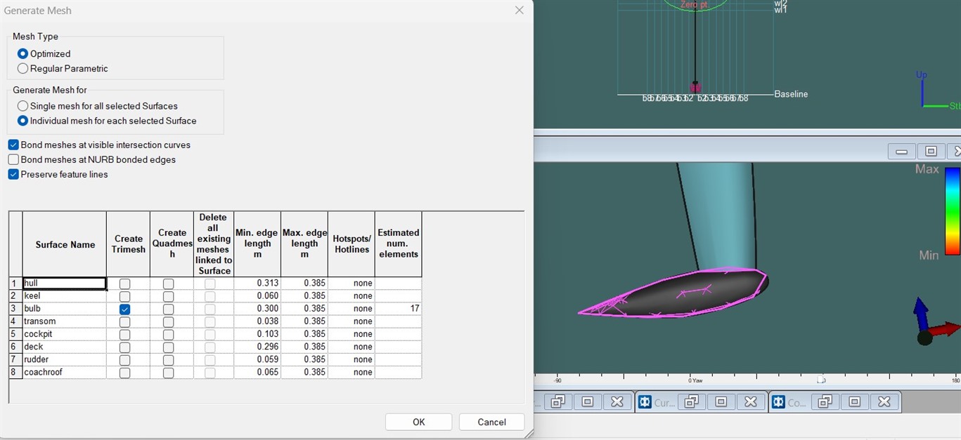Enable Create Trimesh for cockpit
This screenshot has width=961, height=440.
[124, 334]
